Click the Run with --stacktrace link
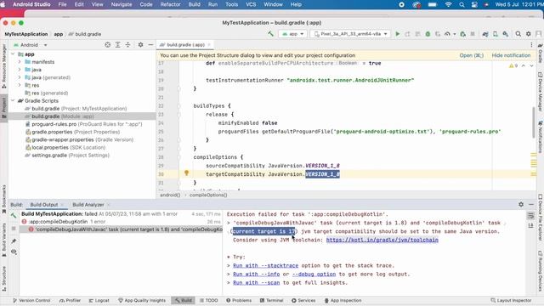Screen dimensions: 544x306 (x=265, y=266)
